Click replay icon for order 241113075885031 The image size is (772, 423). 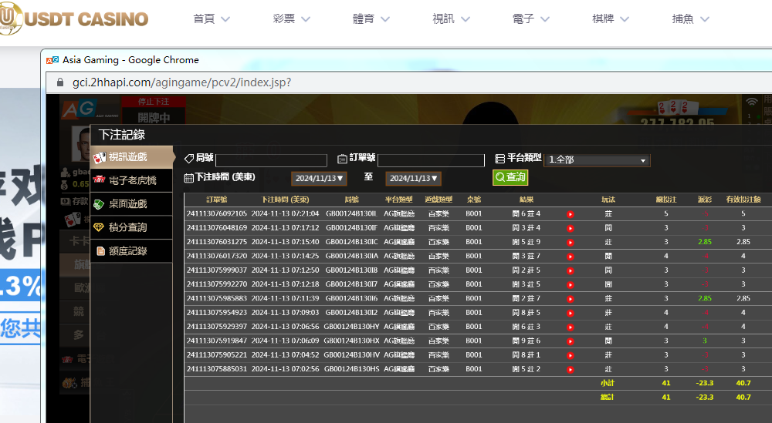(571, 369)
